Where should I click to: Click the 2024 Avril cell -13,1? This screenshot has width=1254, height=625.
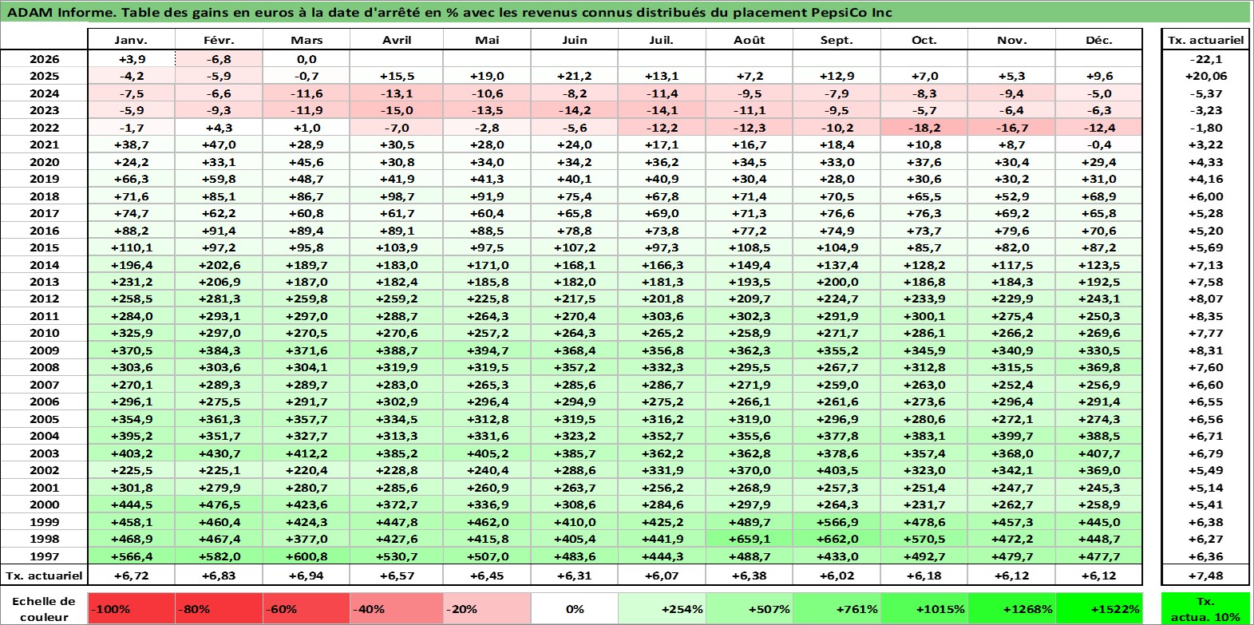(x=397, y=93)
